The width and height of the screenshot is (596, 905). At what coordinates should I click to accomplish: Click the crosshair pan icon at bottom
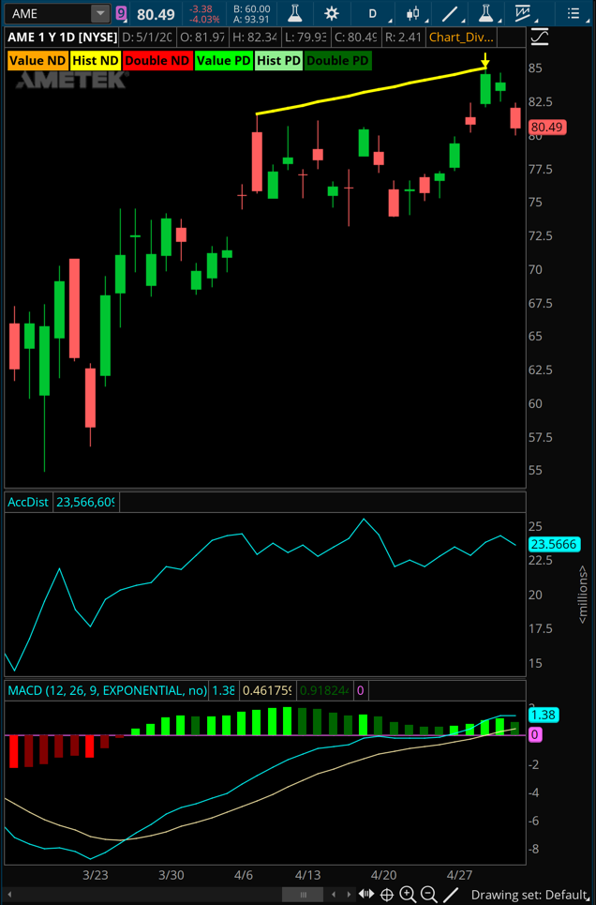(387, 896)
